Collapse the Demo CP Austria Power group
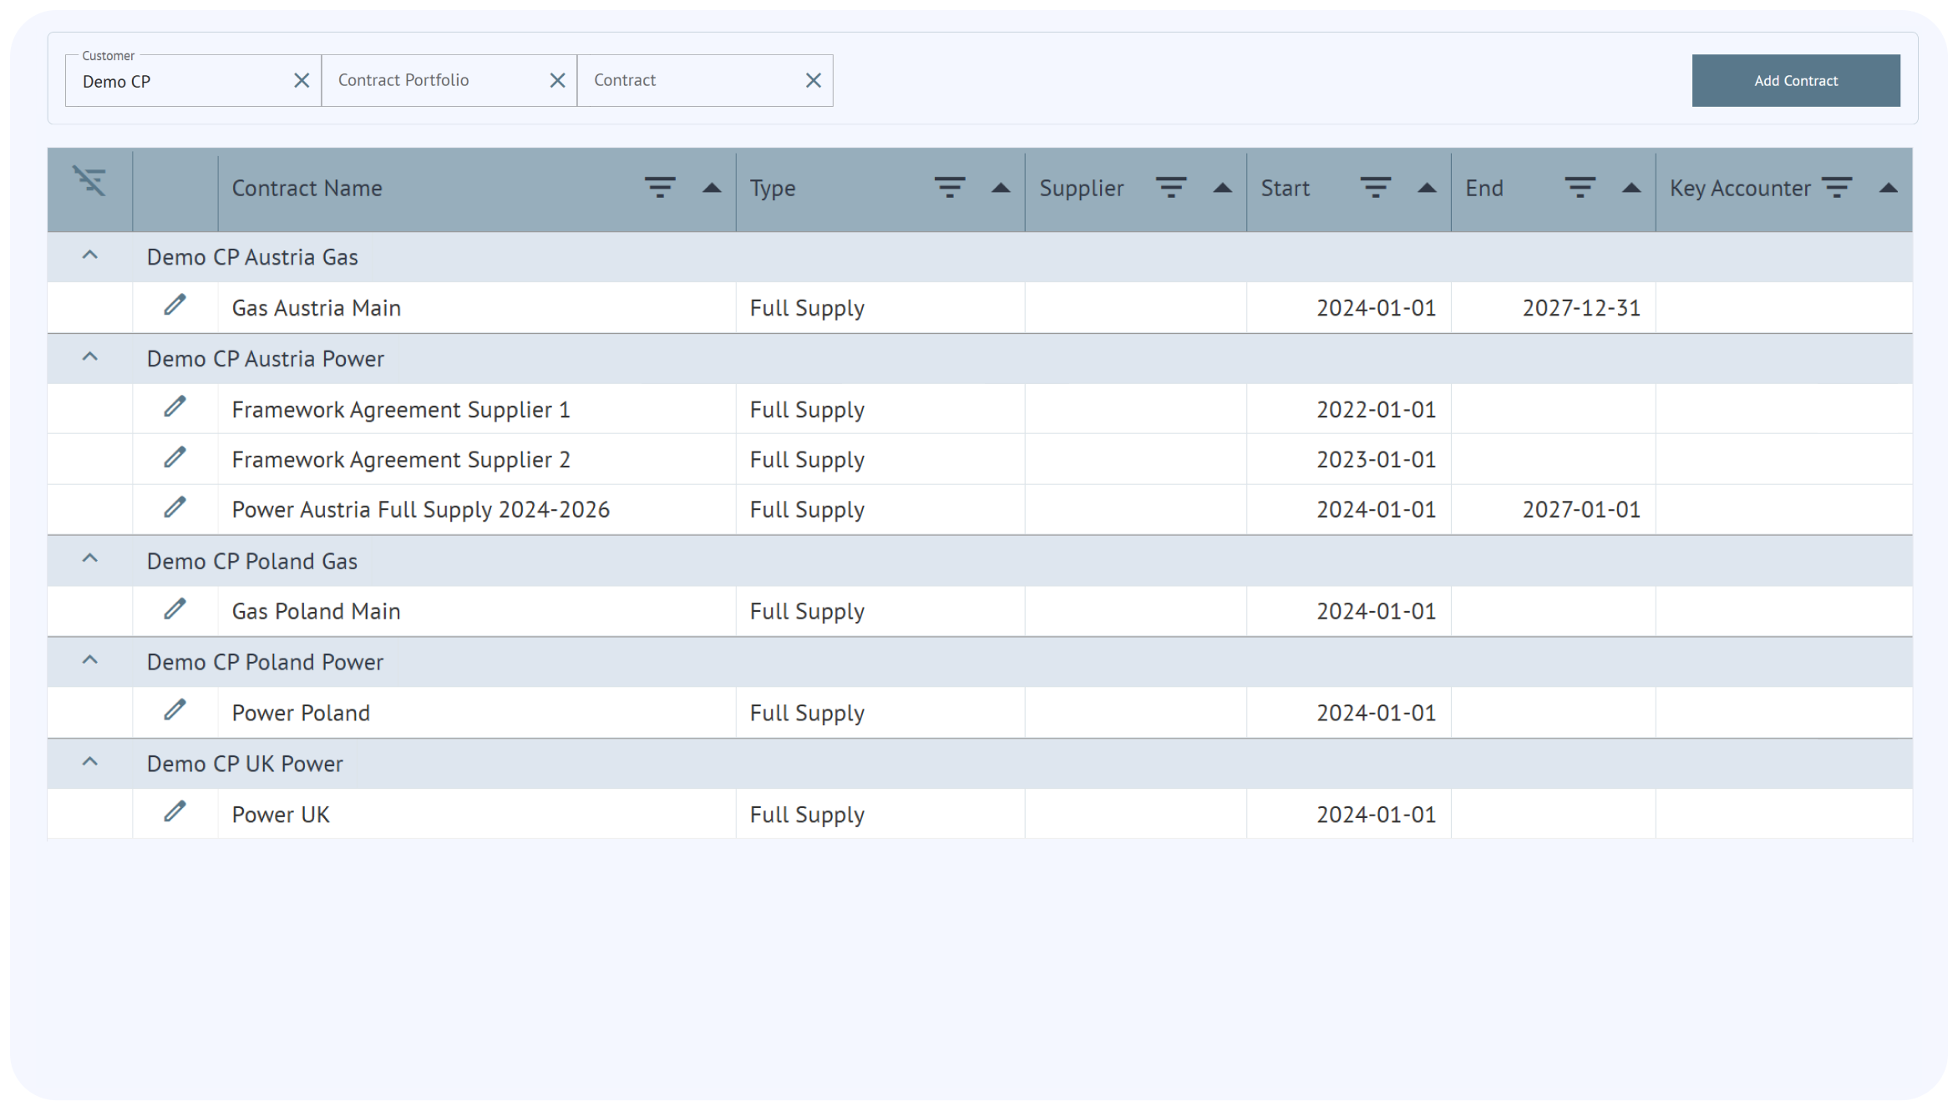 pyautogui.click(x=90, y=357)
